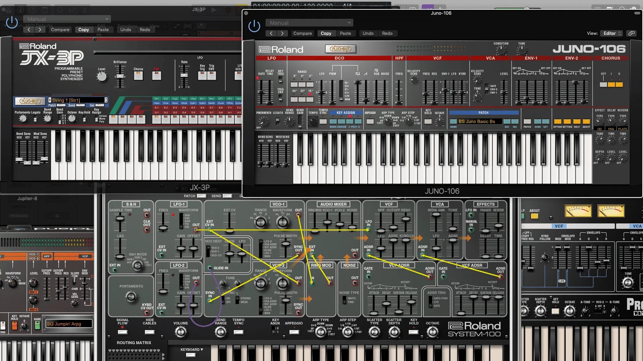
Task: Click the link icon beside View Editor
Action: 632,33
